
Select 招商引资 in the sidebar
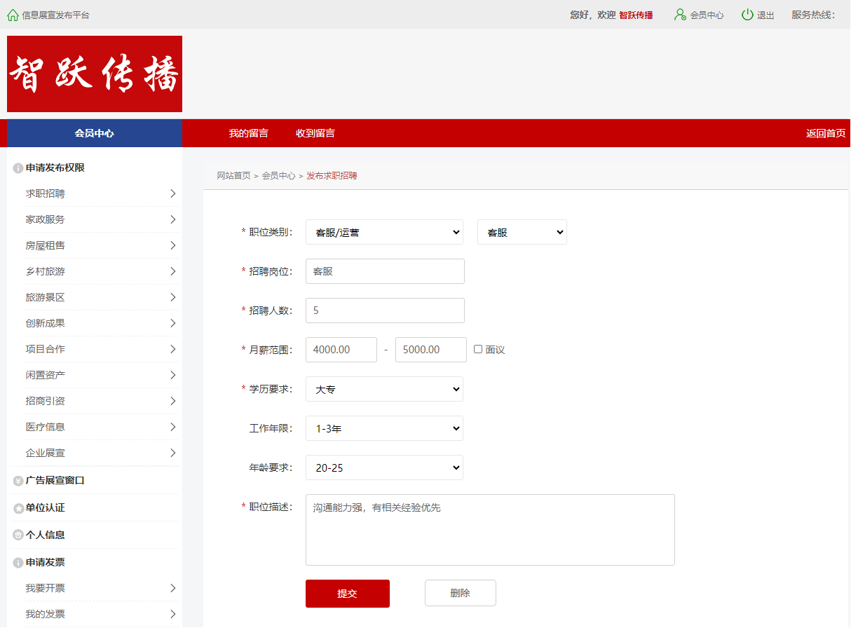point(46,401)
